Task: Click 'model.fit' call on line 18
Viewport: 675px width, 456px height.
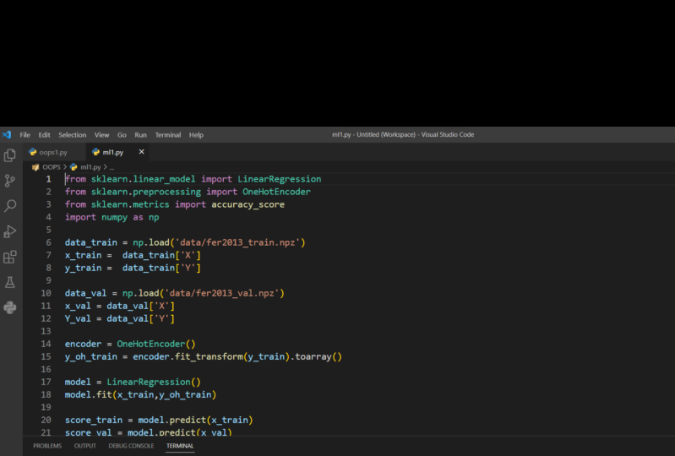Action: click(x=88, y=395)
